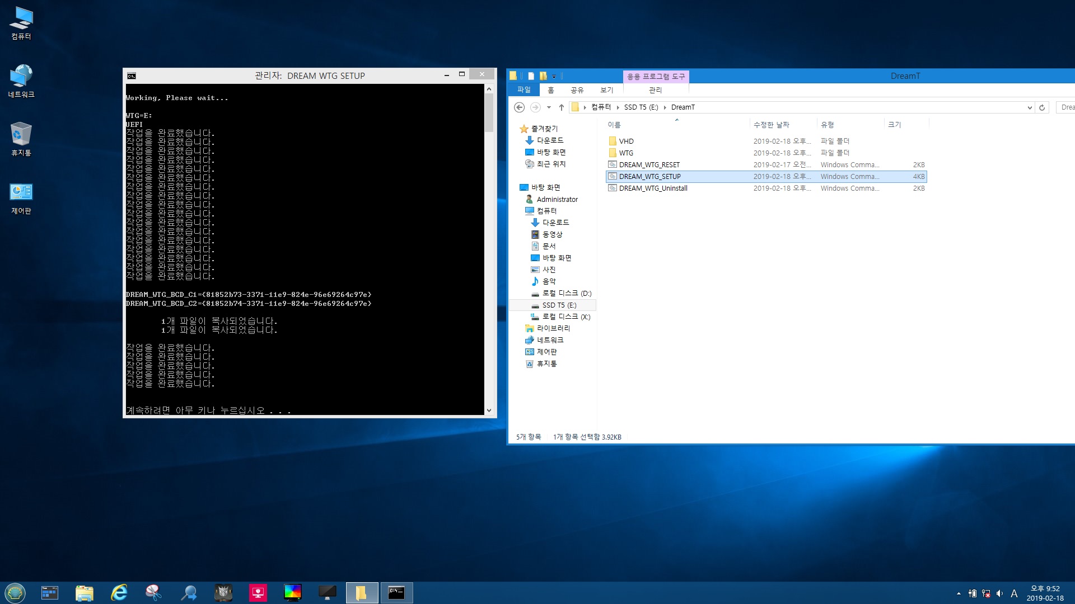Open the 파일 ribbon tab
The image size is (1075, 604).
tap(524, 90)
